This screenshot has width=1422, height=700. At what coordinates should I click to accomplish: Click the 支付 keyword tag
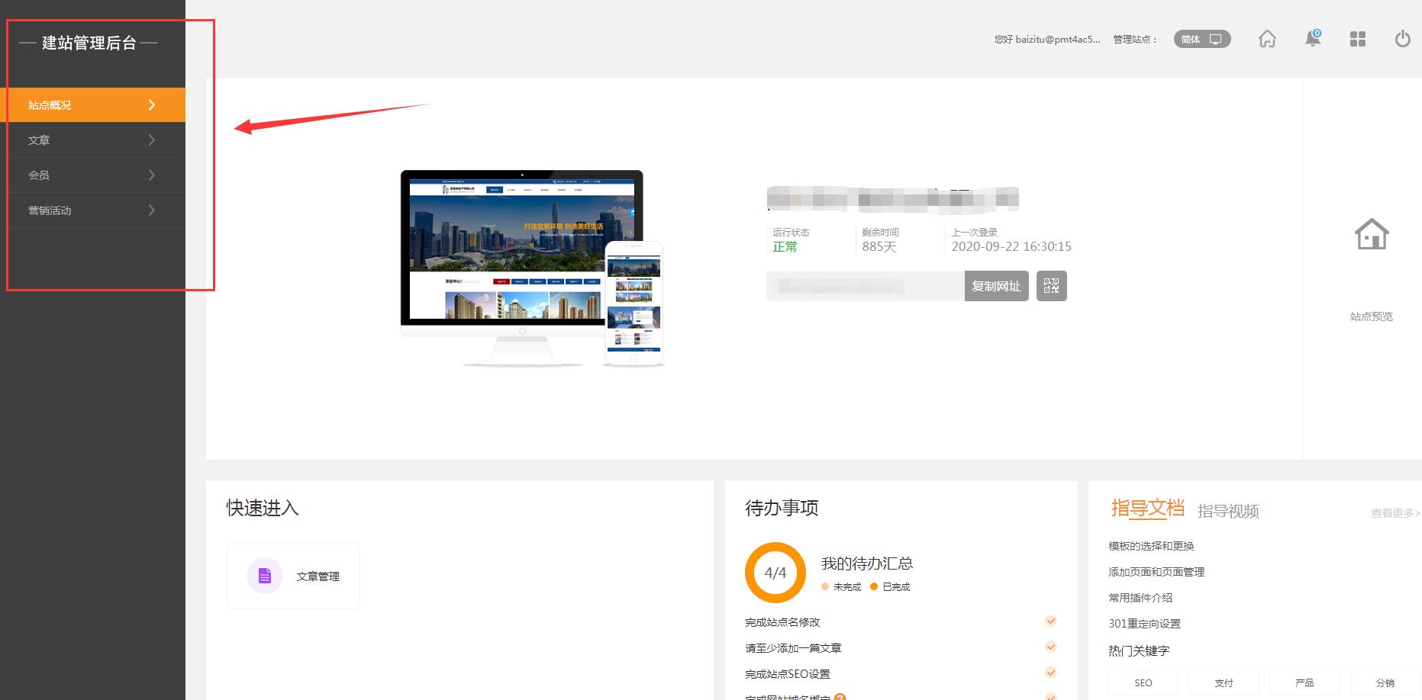pyautogui.click(x=1224, y=682)
